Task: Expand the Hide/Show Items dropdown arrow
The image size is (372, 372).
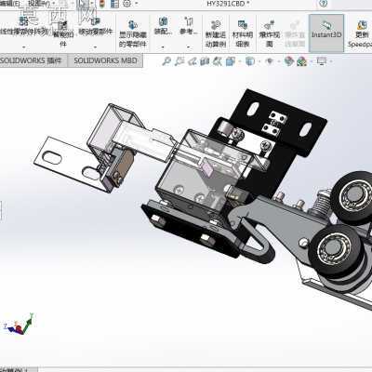Action: pos(278,61)
